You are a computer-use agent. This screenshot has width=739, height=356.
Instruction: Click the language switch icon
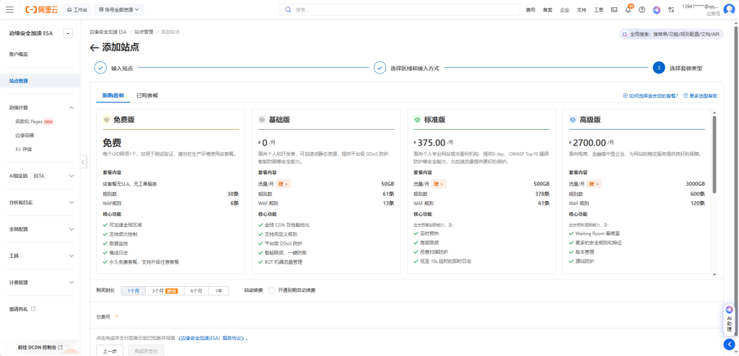[671, 10]
